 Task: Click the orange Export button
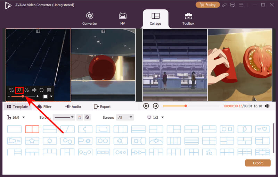tap(258, 163)
